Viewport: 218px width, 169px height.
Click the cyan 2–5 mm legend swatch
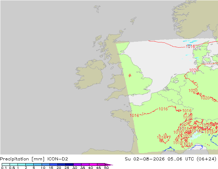(x=30, y=165)
